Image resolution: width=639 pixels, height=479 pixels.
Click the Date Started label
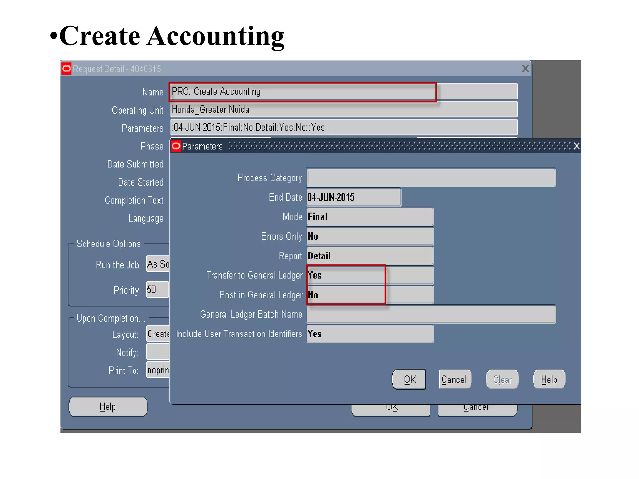pos(140,182)
